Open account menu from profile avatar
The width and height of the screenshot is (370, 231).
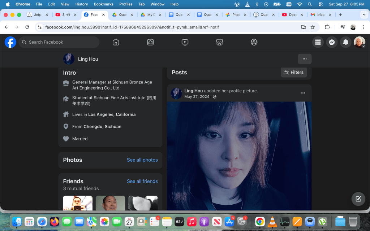[359, 42]
